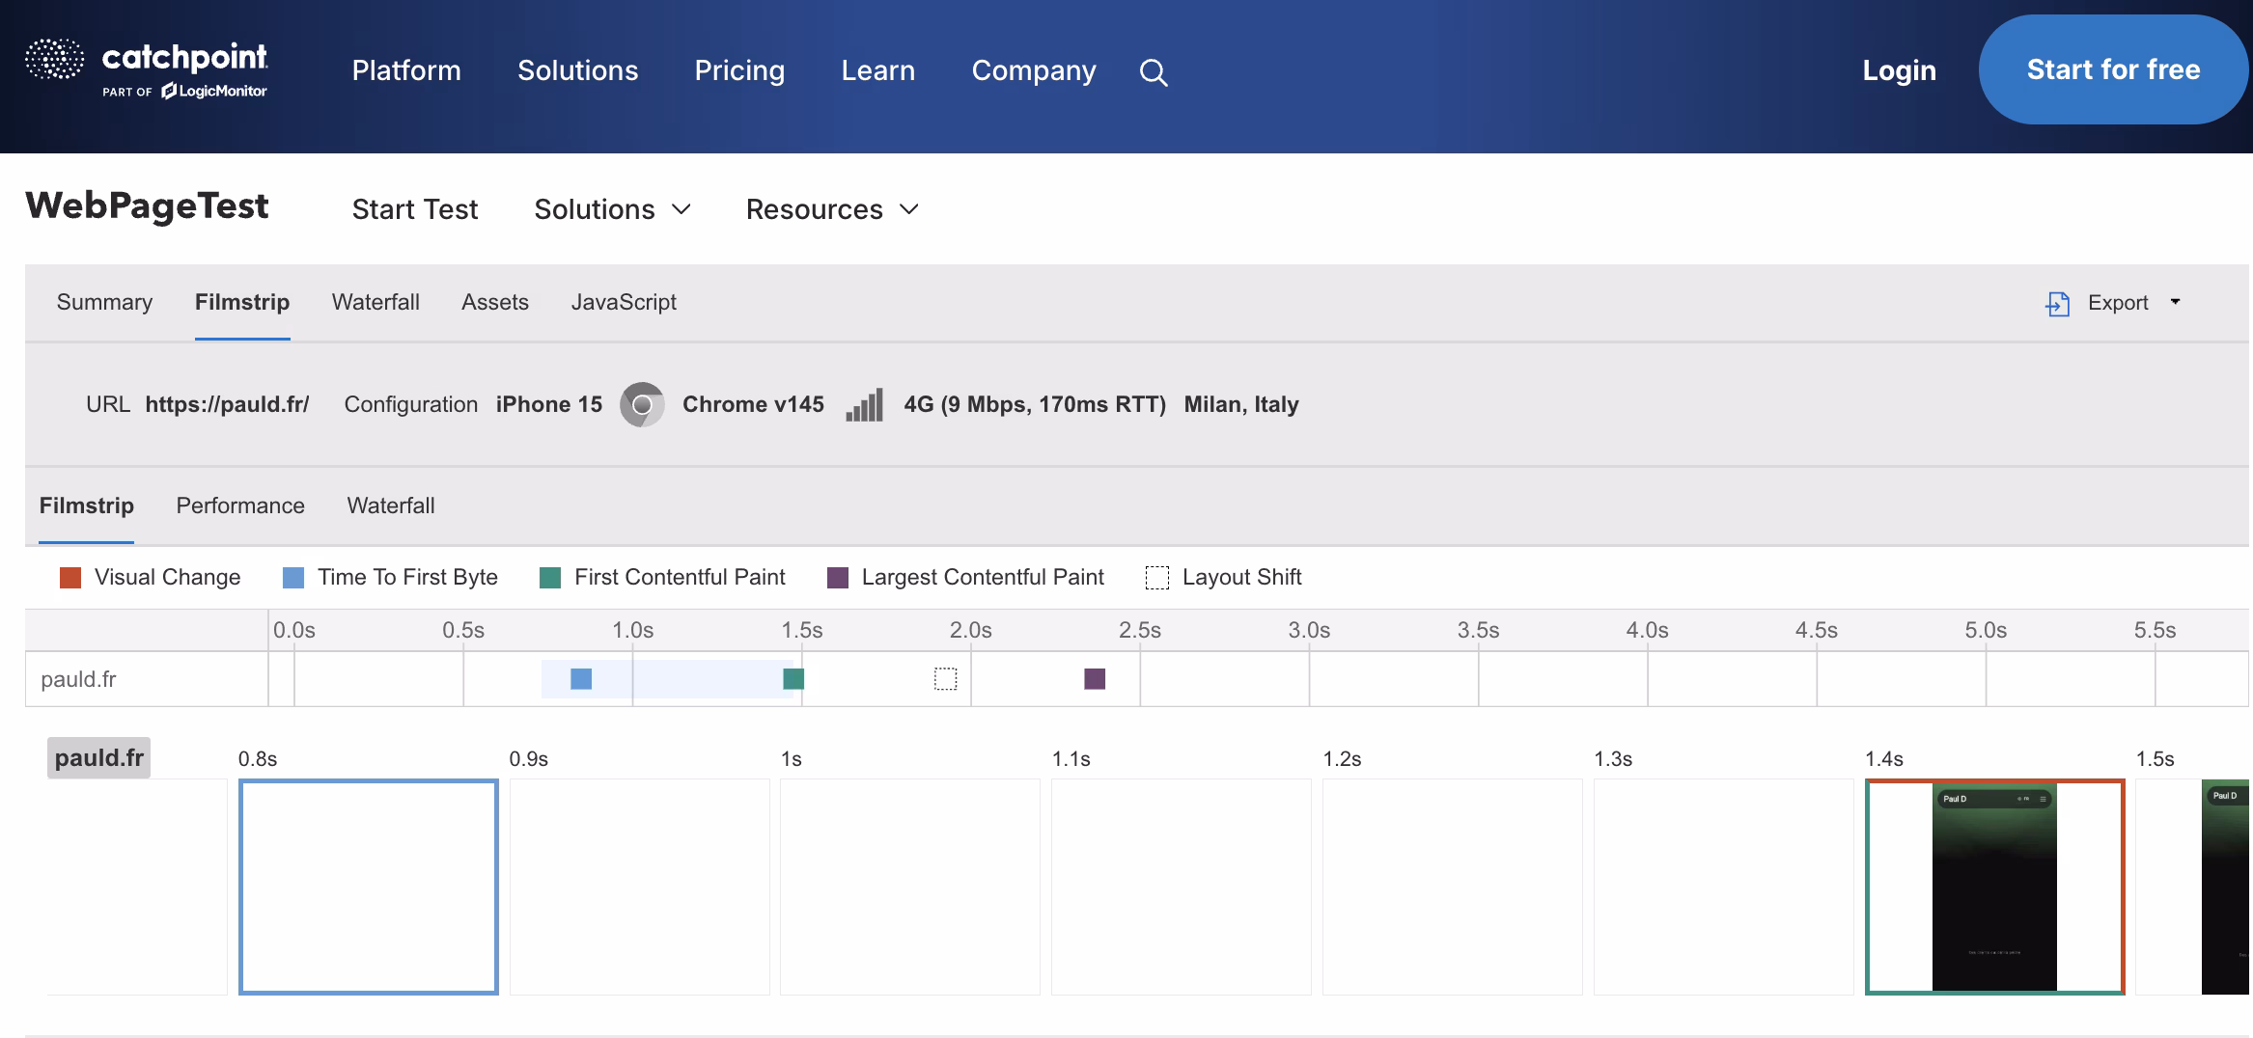Select the 1.4s filmstrip thumbnail
Screen dimensions: 2253x1038
[x=1995, y=887]
